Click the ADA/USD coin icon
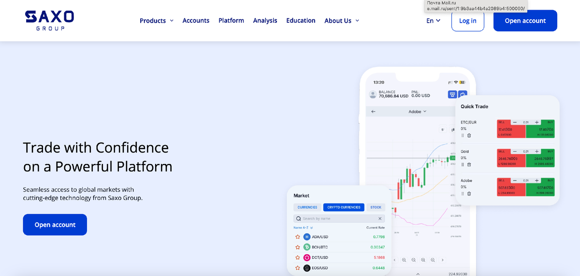 point(306,237)
